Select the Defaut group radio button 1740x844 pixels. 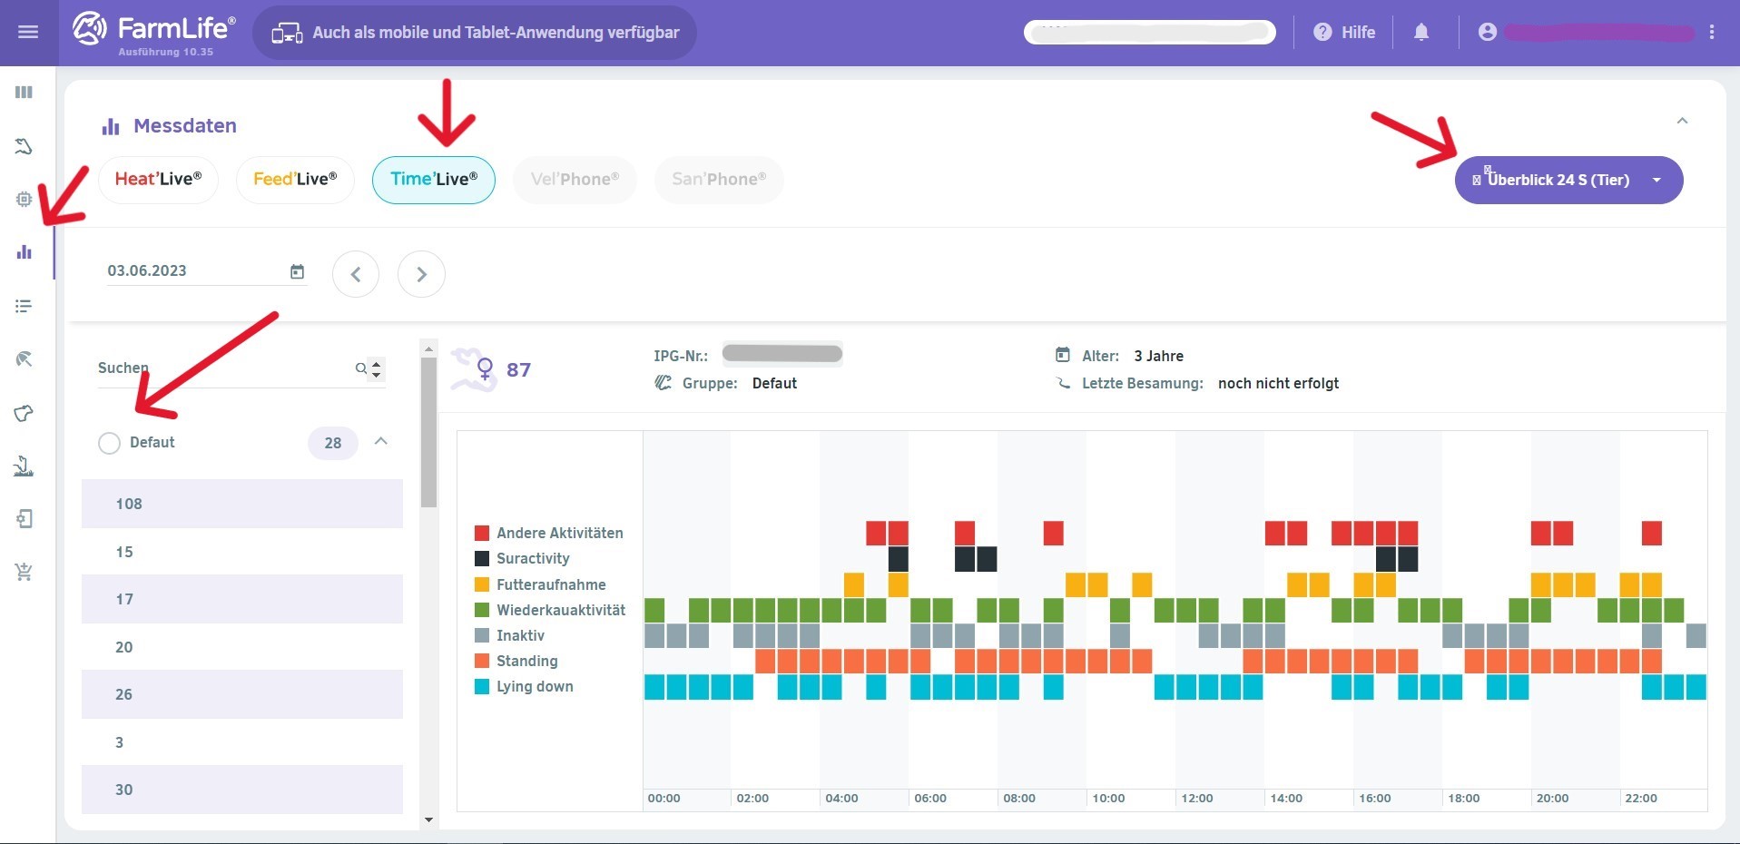coord(109,443)
